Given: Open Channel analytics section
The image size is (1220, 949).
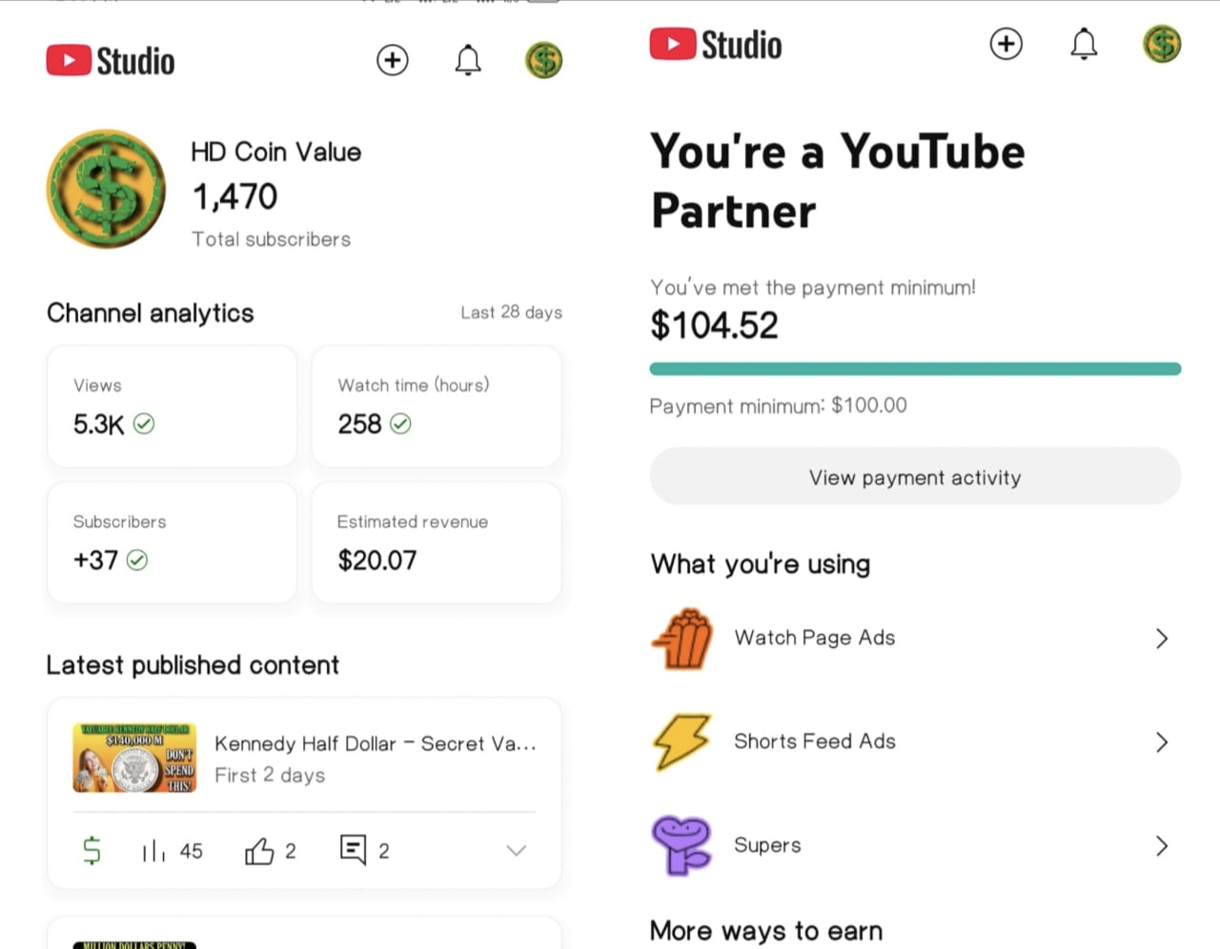Looking at the screenshot, I should [x=150, y=313].
